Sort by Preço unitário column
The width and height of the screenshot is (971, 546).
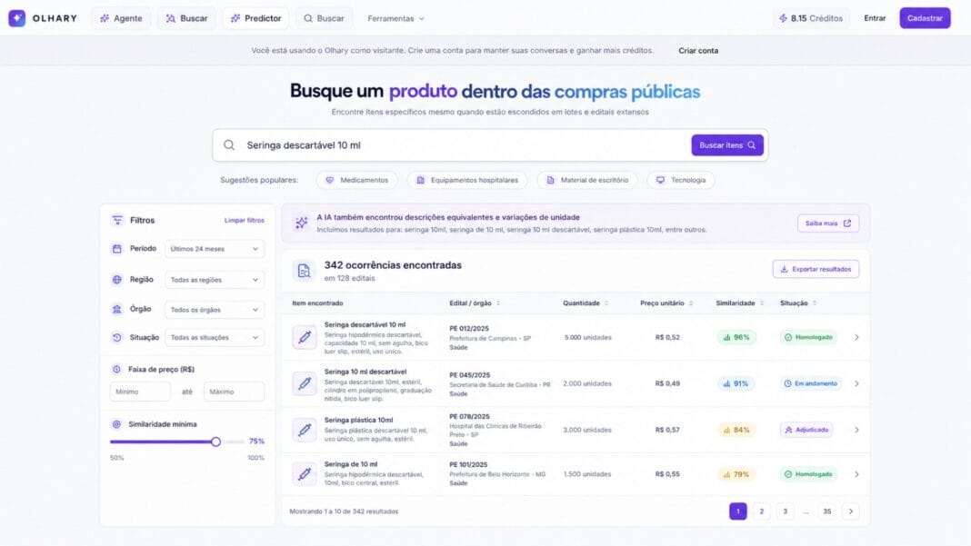coord(666,303)
